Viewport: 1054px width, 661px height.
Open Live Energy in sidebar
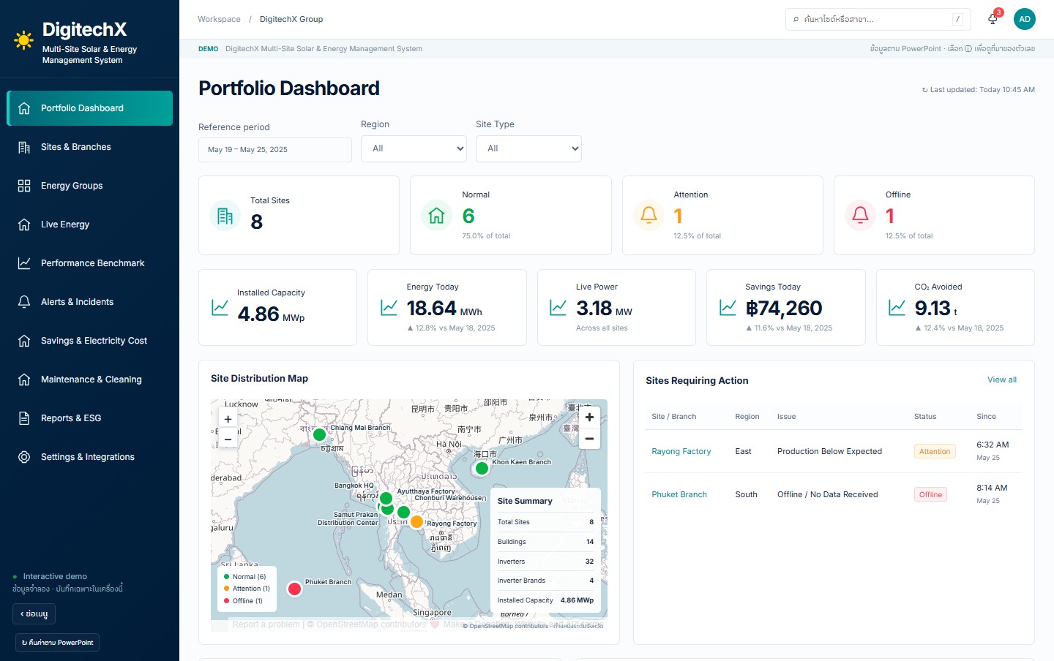[89, 224]
